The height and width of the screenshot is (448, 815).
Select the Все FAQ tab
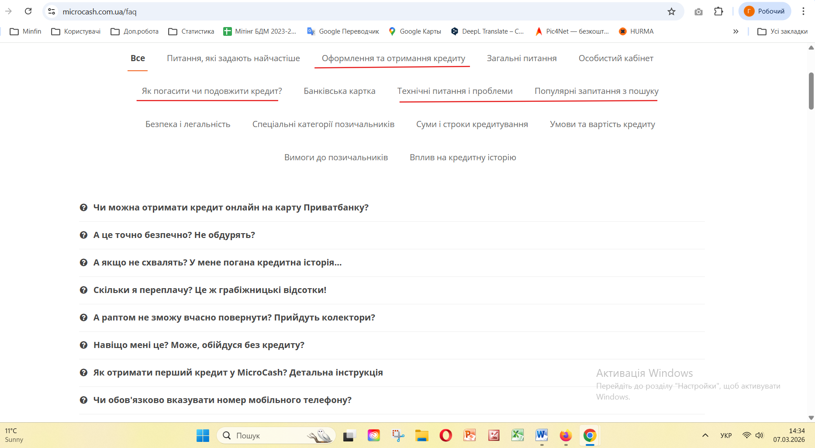click(138, 59)
